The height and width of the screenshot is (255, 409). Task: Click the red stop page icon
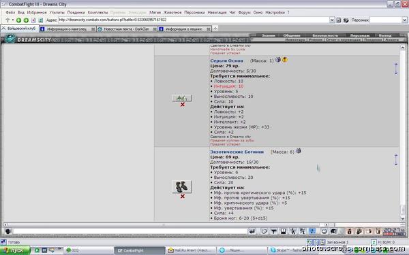pos(33,20)
